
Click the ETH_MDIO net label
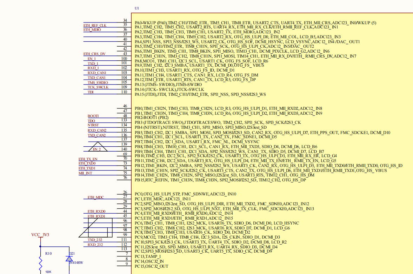[x=93, y=29]
